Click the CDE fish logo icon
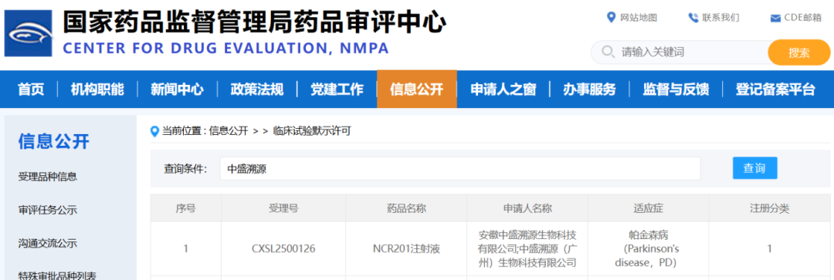The image size is (834, 280). pyautogui.click(x=29, y=33)
